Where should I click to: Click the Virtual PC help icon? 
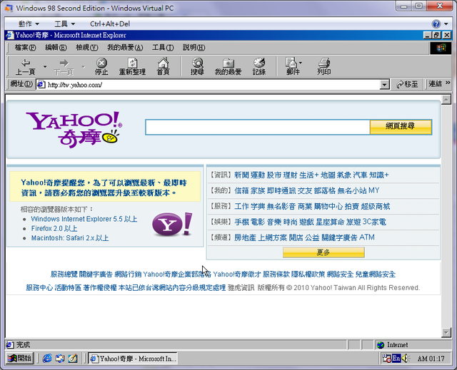click(436, 24)
